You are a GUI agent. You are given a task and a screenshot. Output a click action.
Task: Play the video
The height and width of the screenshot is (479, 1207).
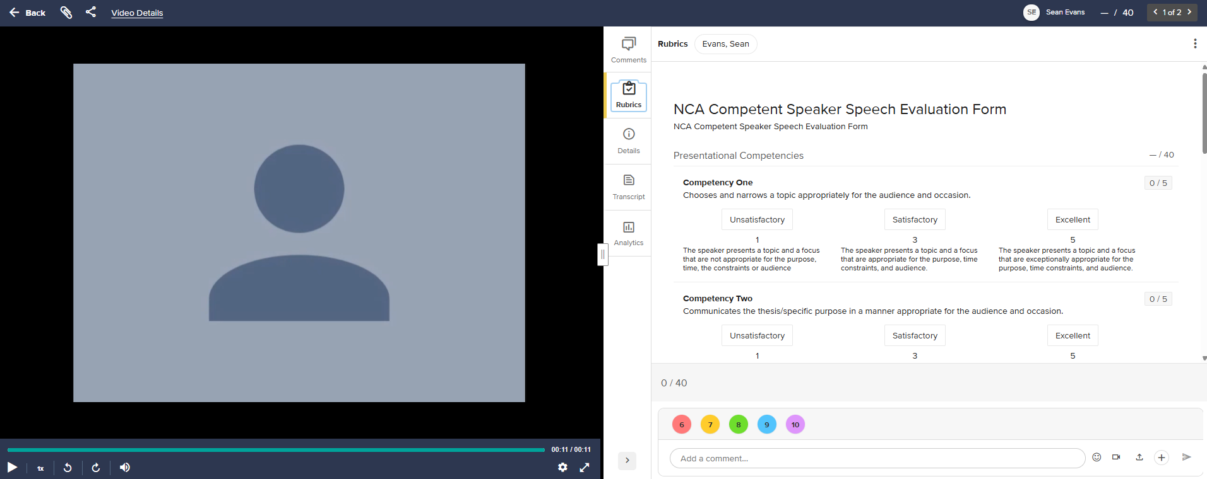click(x=12, y=467)
